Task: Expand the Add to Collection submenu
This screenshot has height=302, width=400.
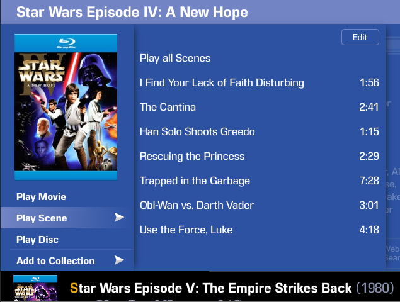Action: [67, 260]
